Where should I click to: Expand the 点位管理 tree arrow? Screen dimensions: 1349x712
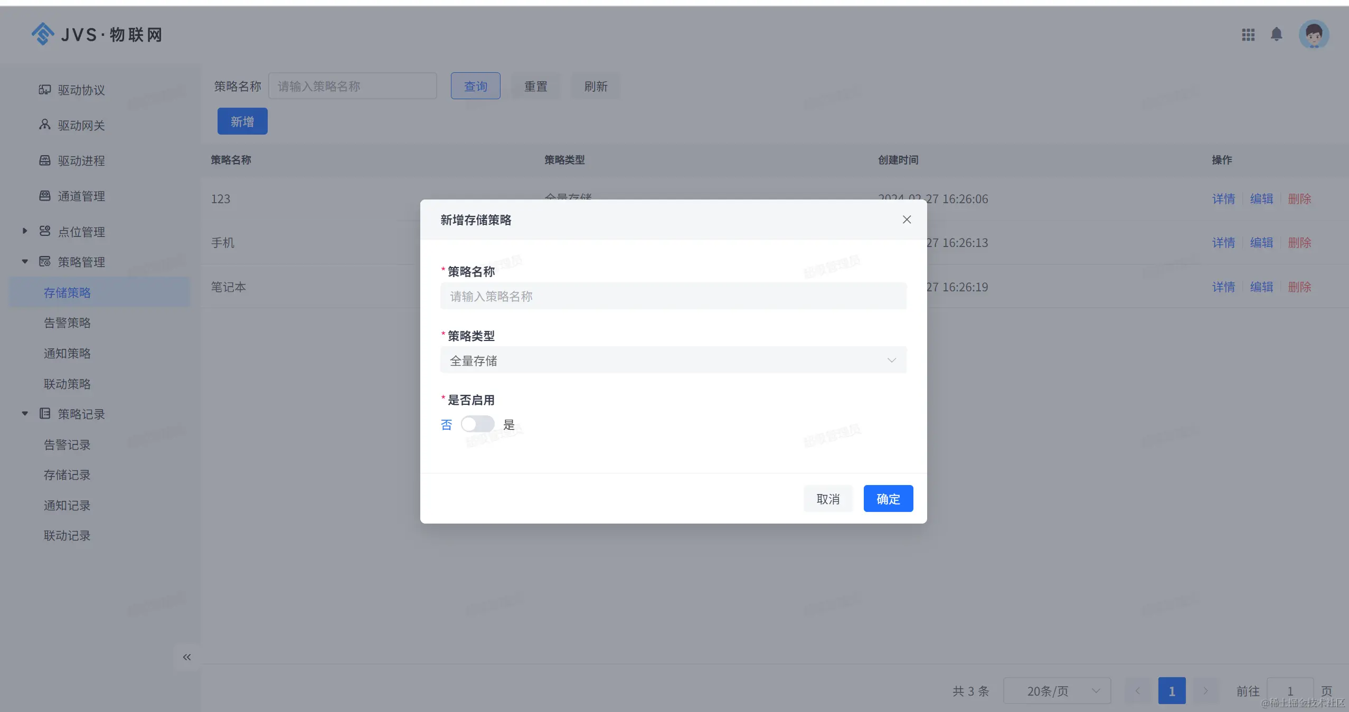pos(25,231)
